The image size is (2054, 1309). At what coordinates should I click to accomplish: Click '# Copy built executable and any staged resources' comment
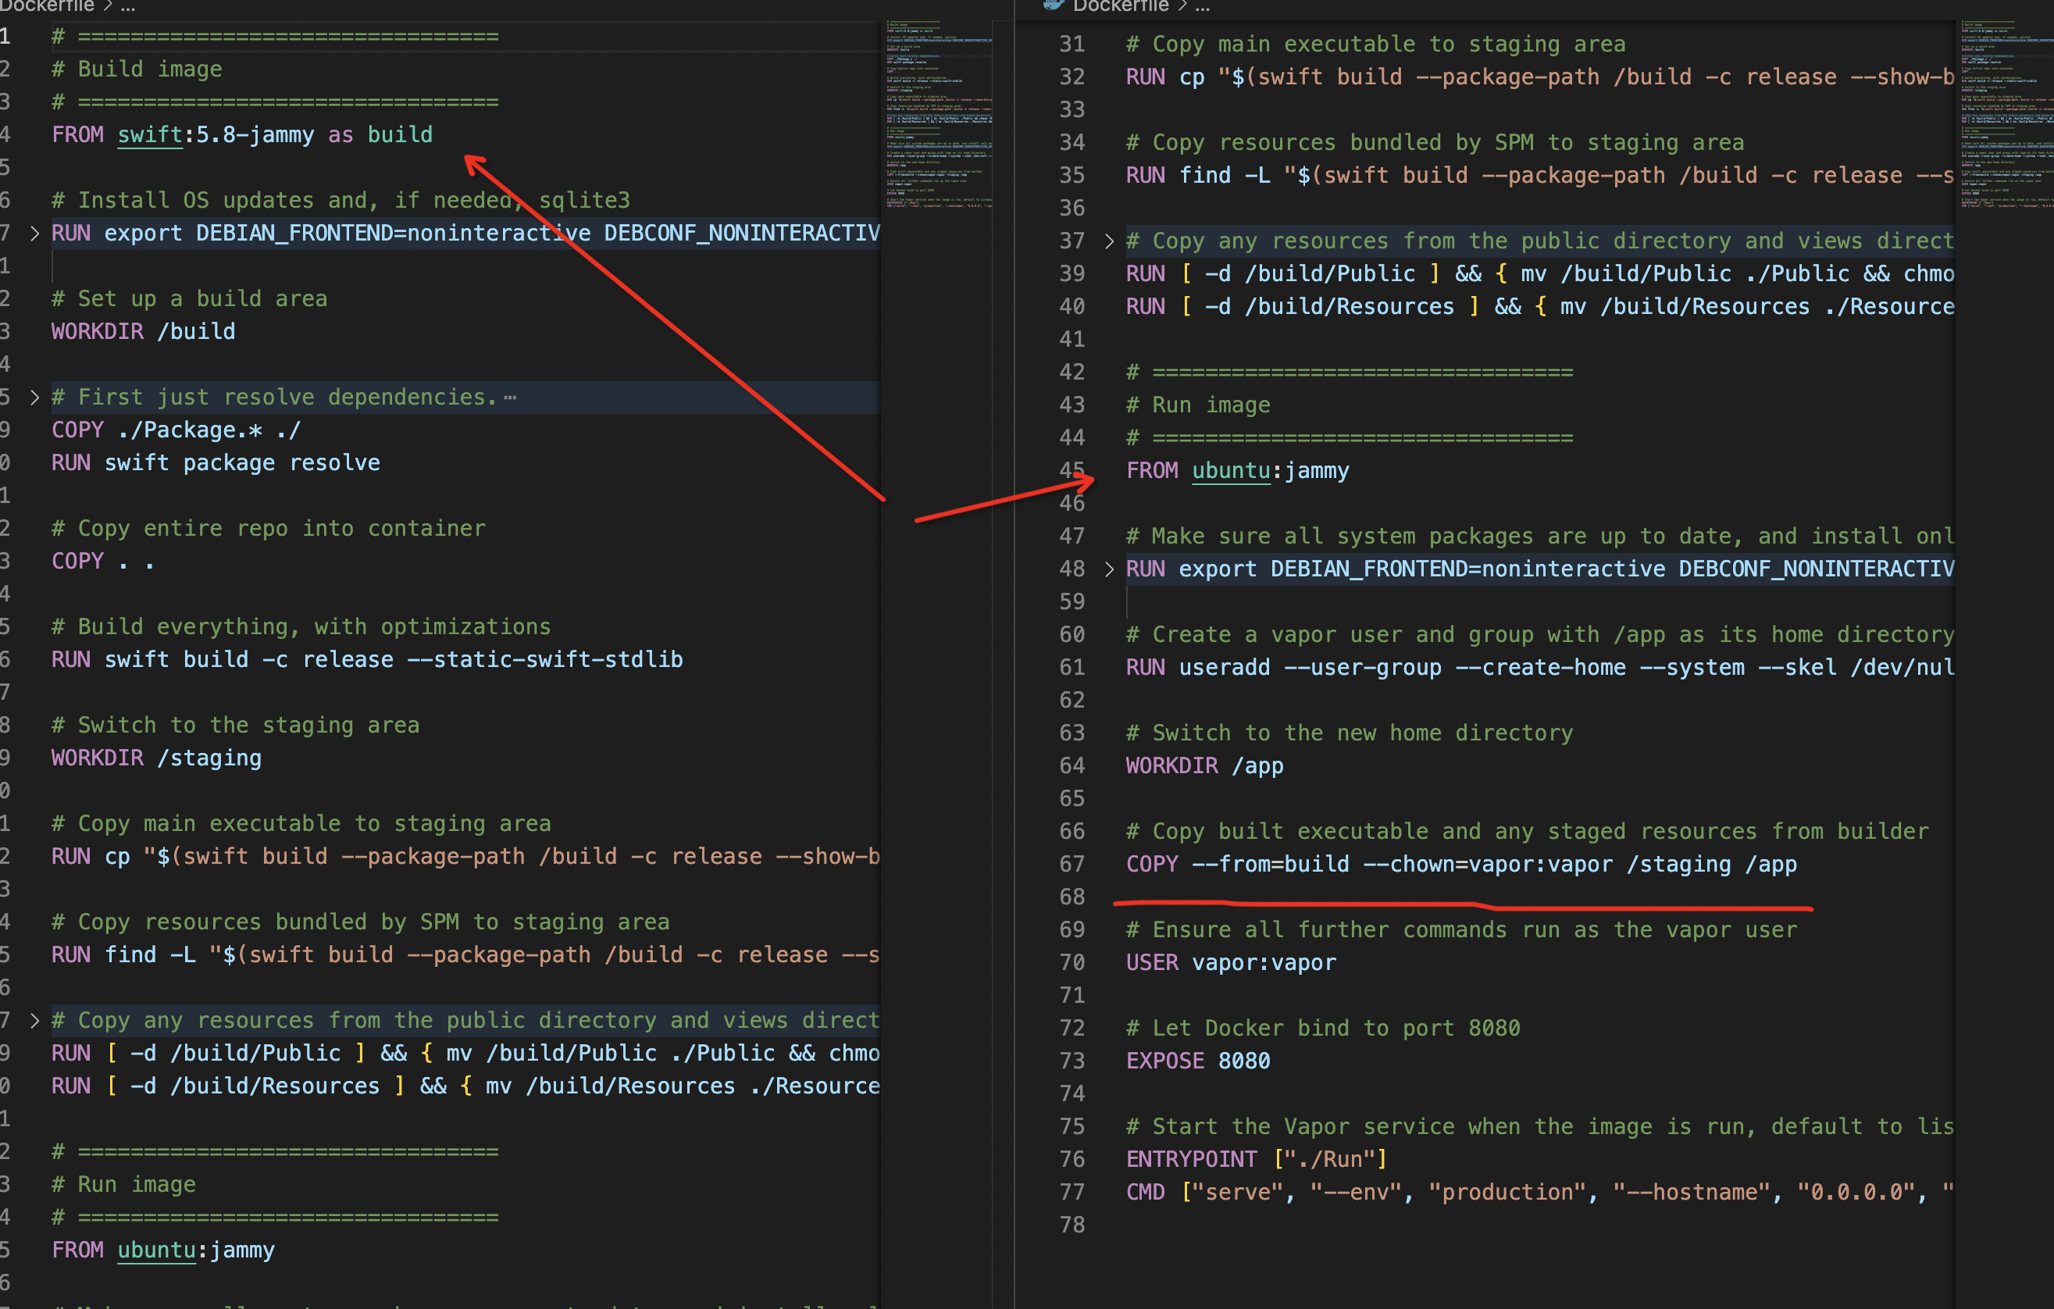point(1527,832)
